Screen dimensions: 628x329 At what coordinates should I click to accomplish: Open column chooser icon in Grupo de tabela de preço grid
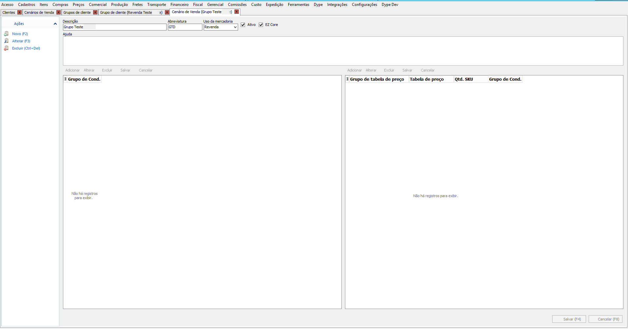point(348,79)
